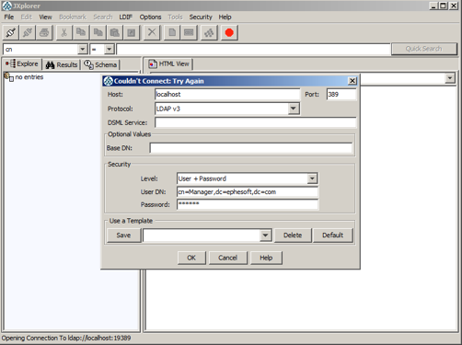The height and width of the screenshot is (345, 462).
Task: Click the Base DN input field
Action: coord(251,148)
